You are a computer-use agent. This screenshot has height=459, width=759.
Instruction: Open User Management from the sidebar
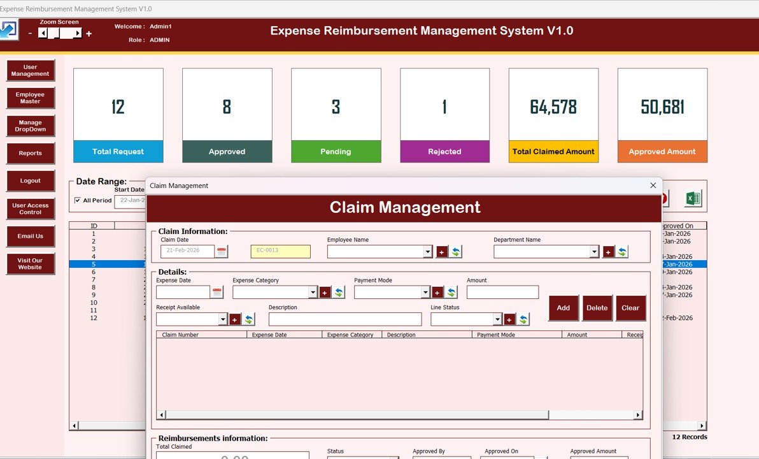[30, 70]
